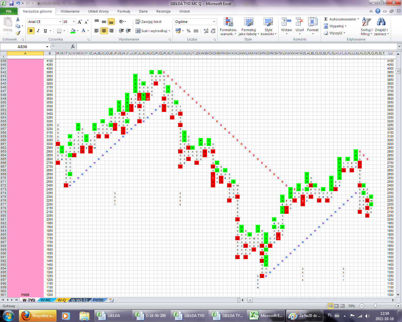Undo the last action in Quick Access toolbar
The width and height of the screenshot is (402, 322).
(x=18, y=3)
